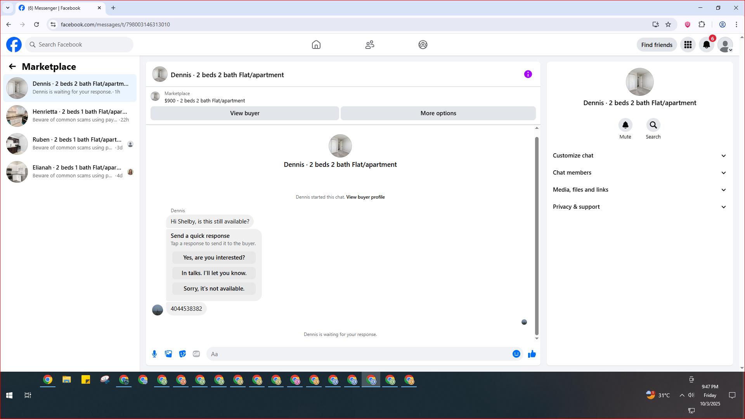Open the account profile avatar menu

tap(725, 45)
